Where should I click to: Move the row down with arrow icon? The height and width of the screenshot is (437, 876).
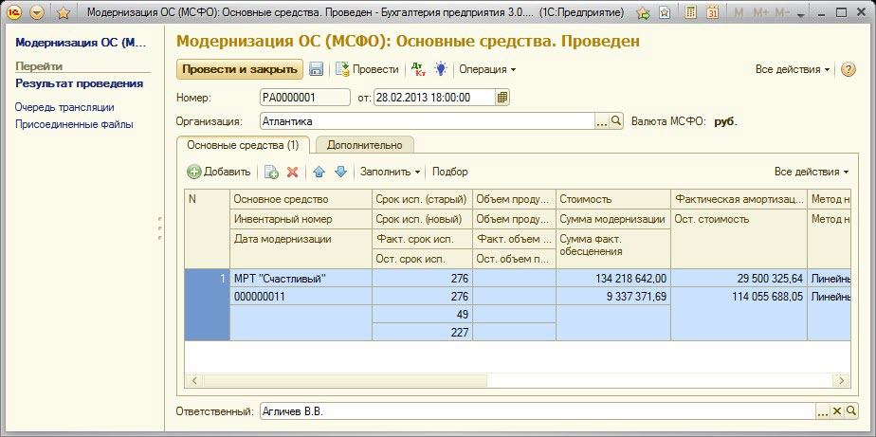pyautogui.click(x=340, y=172)
